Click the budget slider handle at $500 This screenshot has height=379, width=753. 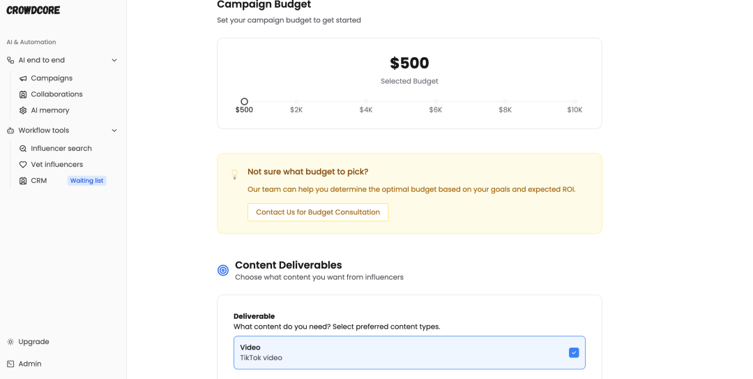point(245,101)
